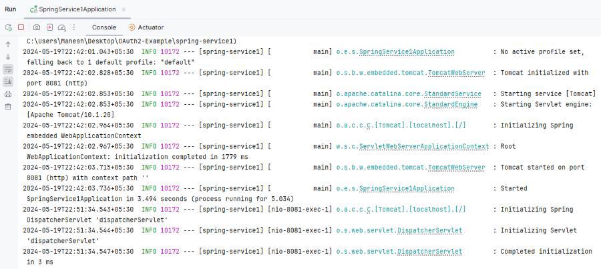Toggle soft-wrap in the console
601x269 pixels.
(x=8, y=69)
